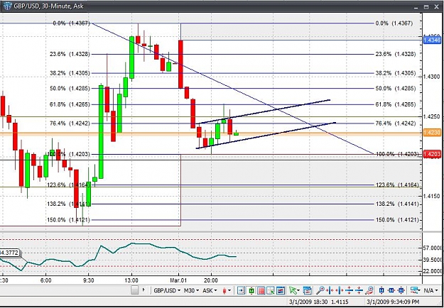Open the N/A dropdown in the toolbar
Image resolution: width=444 pixels, height=308 pixels.
pos(431,290)
